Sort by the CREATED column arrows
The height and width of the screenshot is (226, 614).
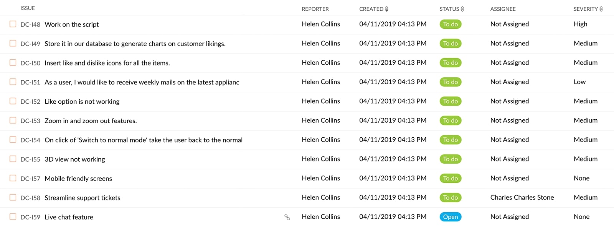click(387, 9)
